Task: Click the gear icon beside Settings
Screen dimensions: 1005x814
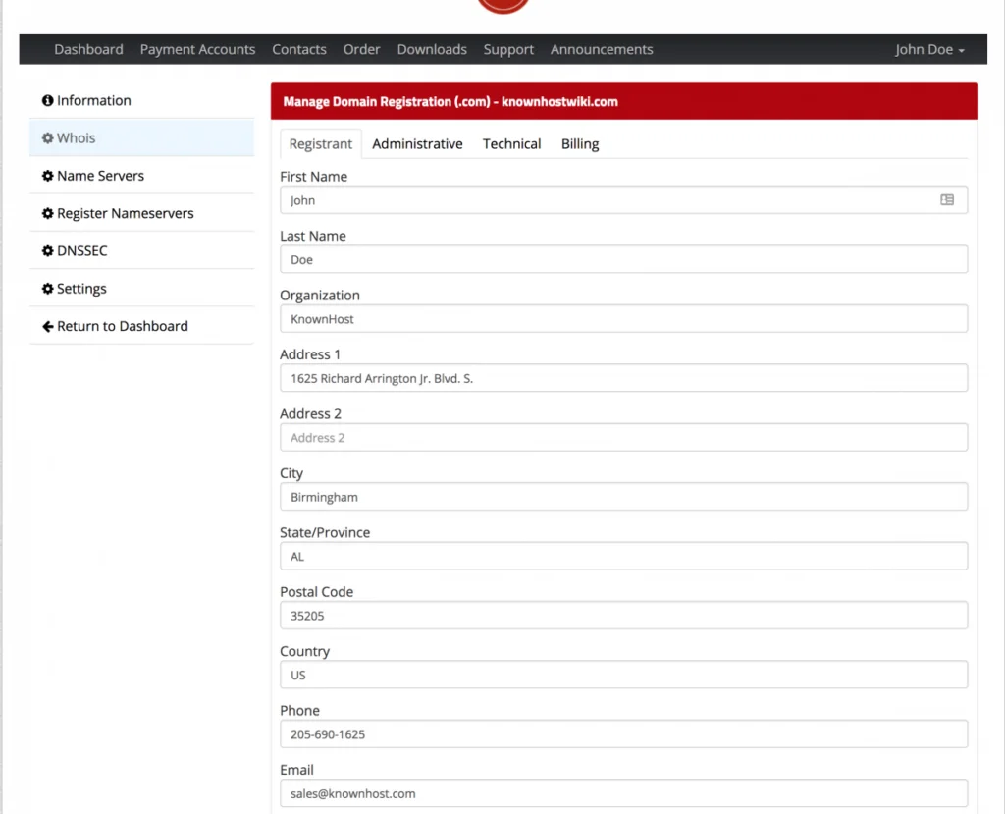Action: pyautogui.click(x=47, y=289)
